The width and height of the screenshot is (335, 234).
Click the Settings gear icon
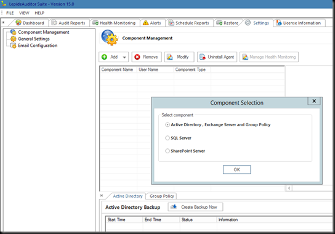click(248, 23)
